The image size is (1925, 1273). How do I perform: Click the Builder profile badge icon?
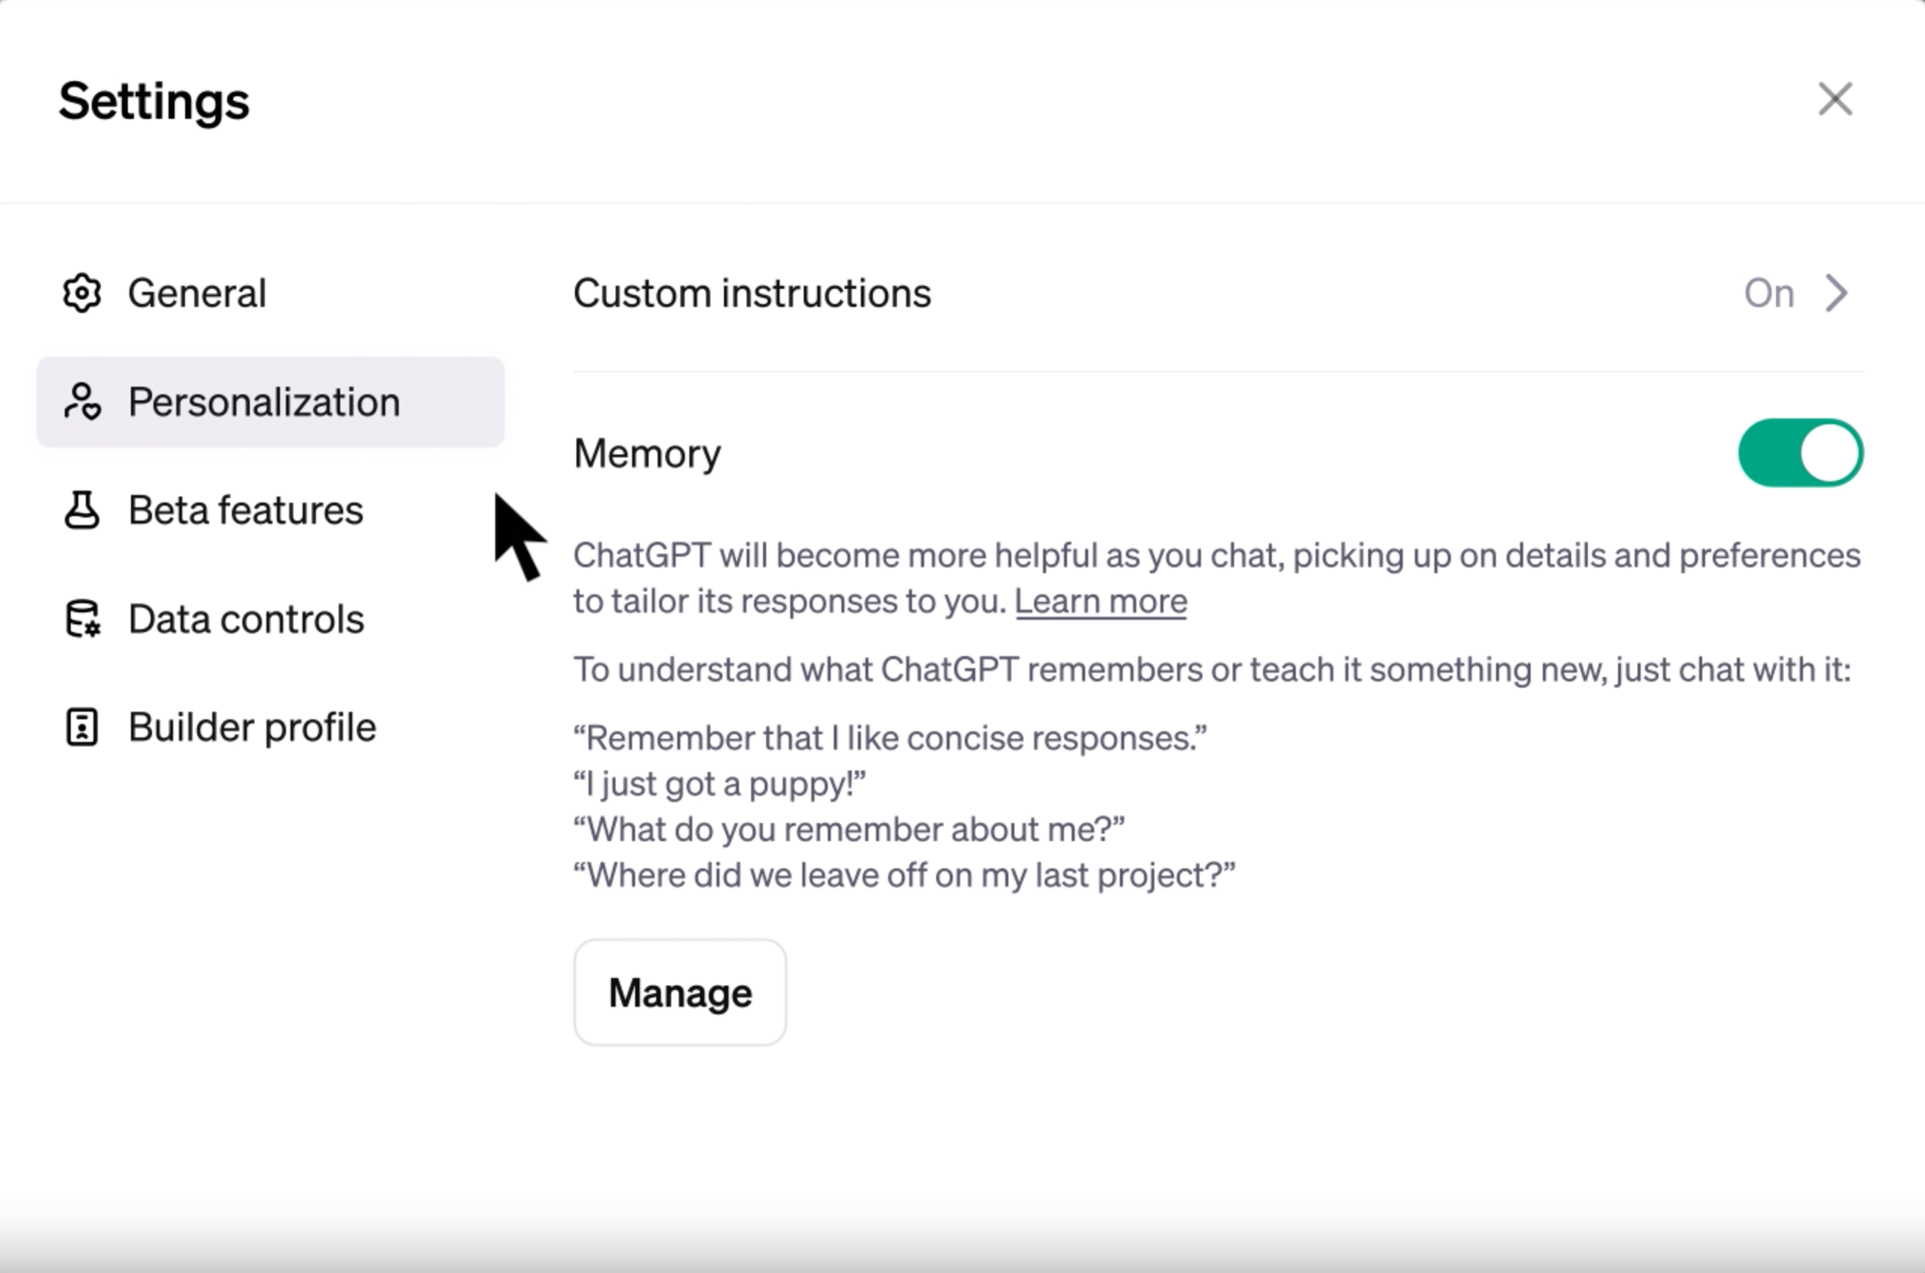click(82, 727)
